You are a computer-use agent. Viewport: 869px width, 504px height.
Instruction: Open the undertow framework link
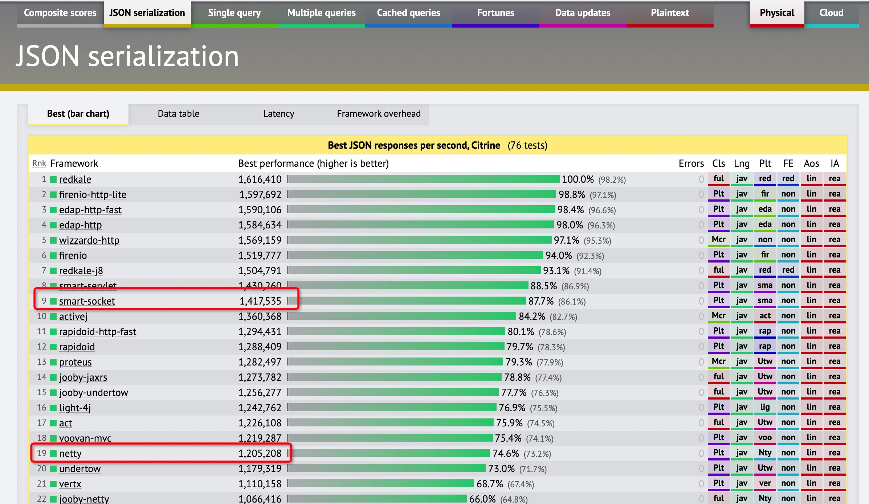80,469
